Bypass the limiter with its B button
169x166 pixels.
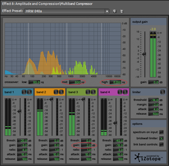[163, 92]
